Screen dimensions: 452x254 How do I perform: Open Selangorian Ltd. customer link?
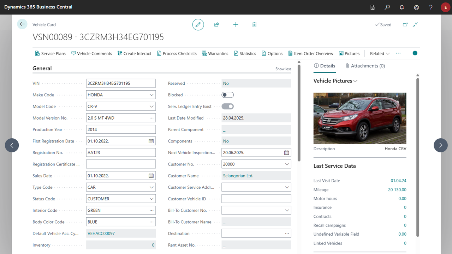click(238, 176)
